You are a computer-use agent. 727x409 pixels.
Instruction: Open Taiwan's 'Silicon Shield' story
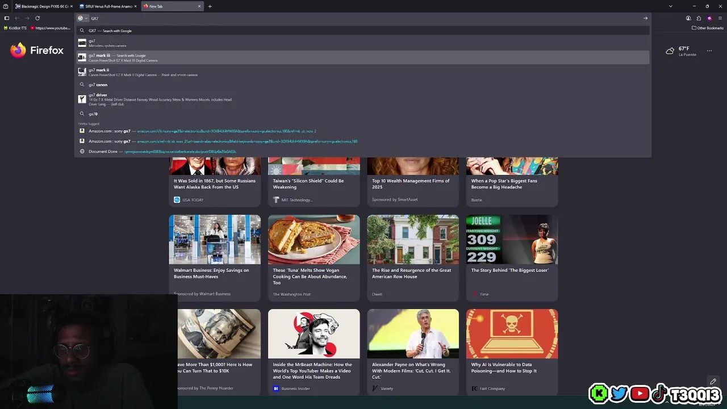(308, 184)
